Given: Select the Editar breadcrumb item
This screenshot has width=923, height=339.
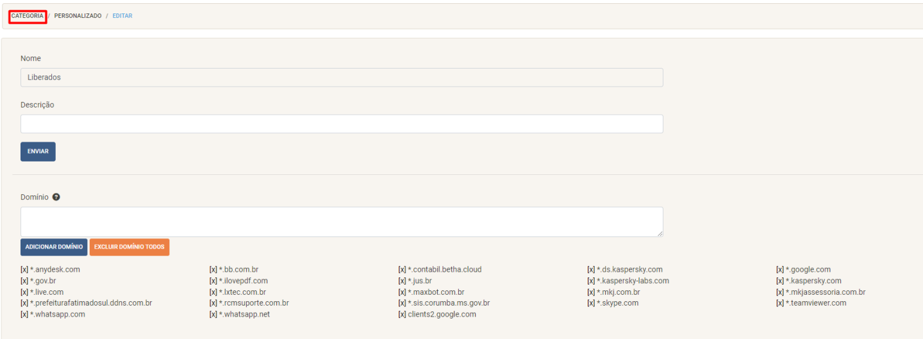Looking at the screenshot, I should [122, 16].
